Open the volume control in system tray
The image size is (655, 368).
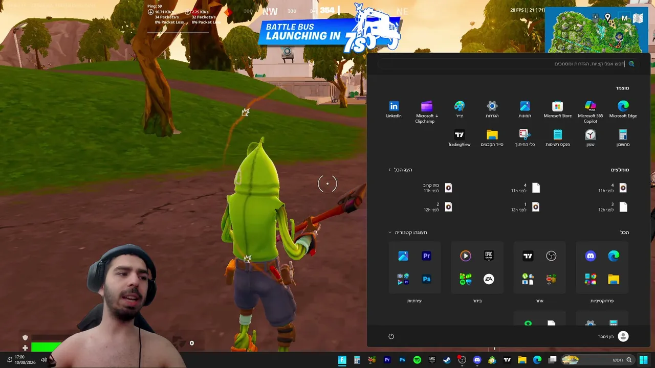[x=44, y=360]
